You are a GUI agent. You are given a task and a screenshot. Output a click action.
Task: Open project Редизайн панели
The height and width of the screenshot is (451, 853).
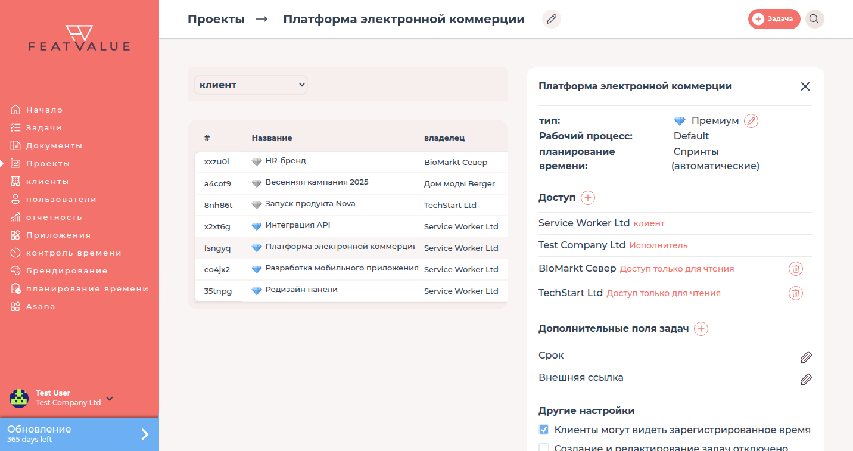(x=351, y=291)
